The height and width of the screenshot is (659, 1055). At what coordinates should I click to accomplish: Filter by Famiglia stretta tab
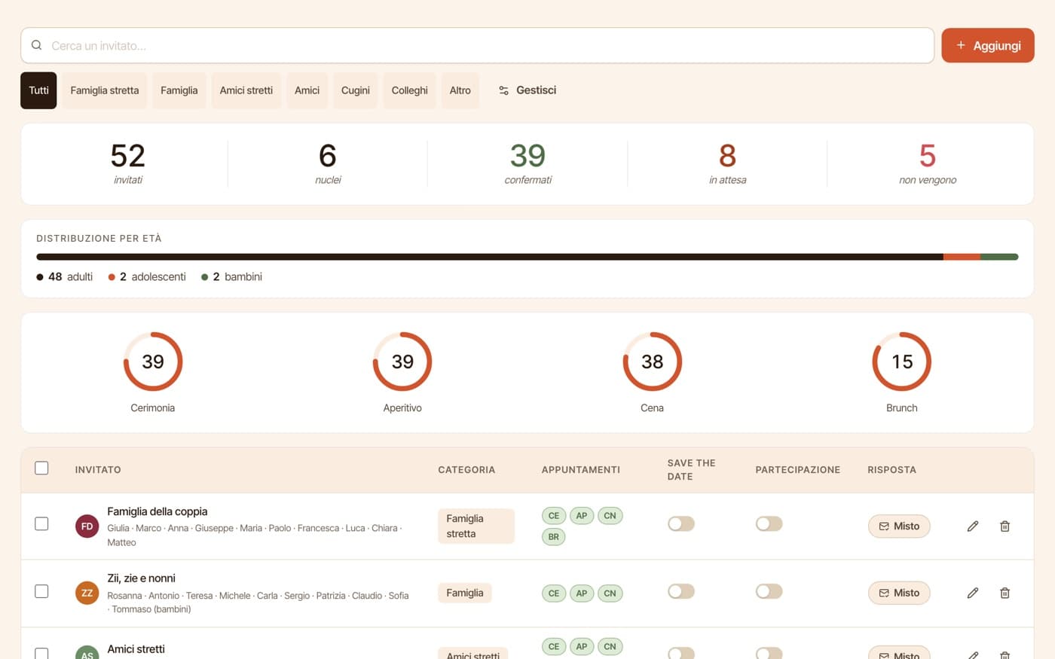point(105,90)
